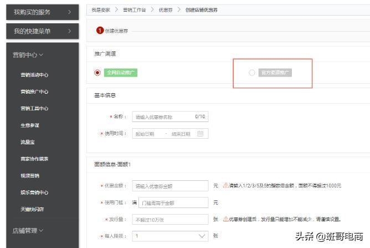Focus the 发行量 quantity input
This screenshot has width=370, height=248.
(170, 220)
